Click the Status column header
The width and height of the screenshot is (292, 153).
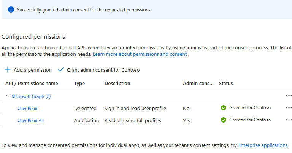[226, 83]
